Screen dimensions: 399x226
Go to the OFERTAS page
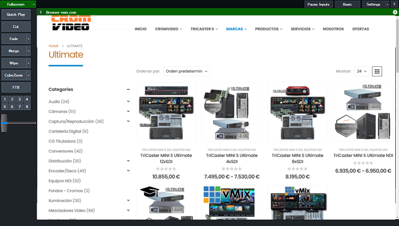[360, 29]
